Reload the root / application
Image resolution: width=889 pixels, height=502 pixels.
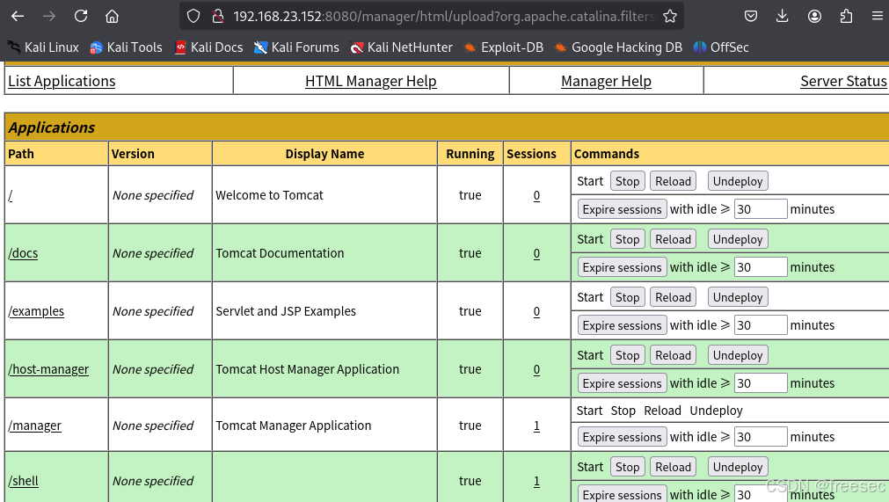click(673, 181)
